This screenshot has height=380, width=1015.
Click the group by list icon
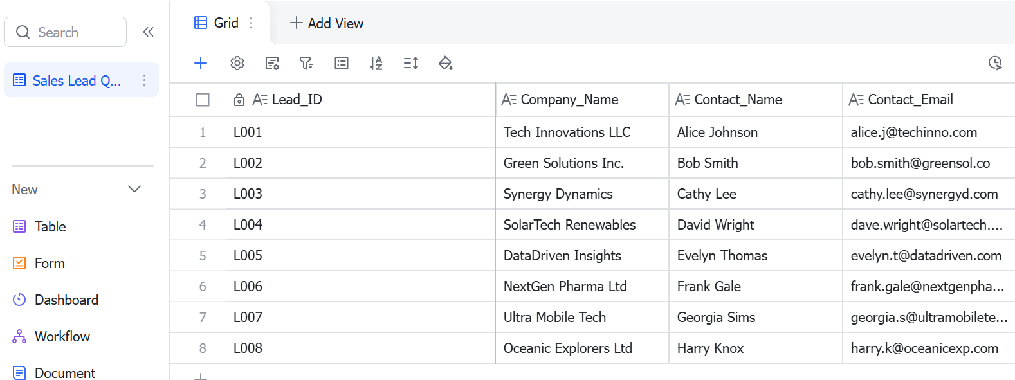click(x=342, y=63)
